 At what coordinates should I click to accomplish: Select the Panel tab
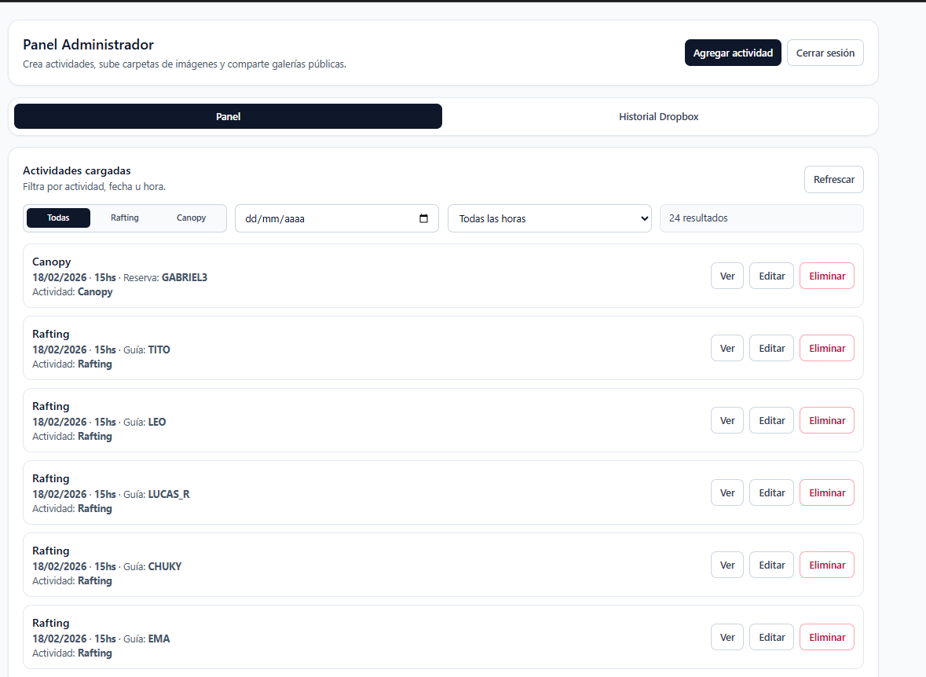[x=228, y=116]
